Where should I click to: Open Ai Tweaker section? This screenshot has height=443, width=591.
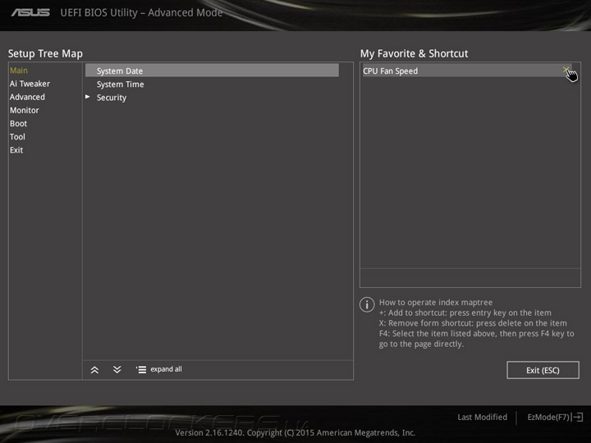point(30,84)
